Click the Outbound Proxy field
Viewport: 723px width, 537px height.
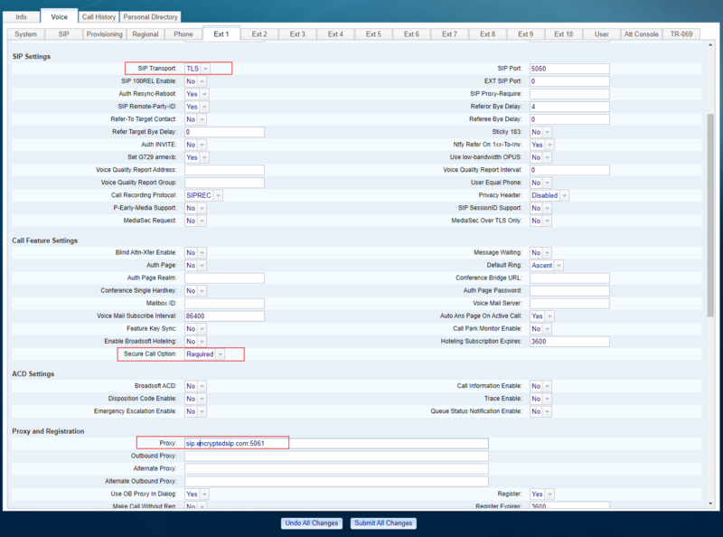(336, 456)
